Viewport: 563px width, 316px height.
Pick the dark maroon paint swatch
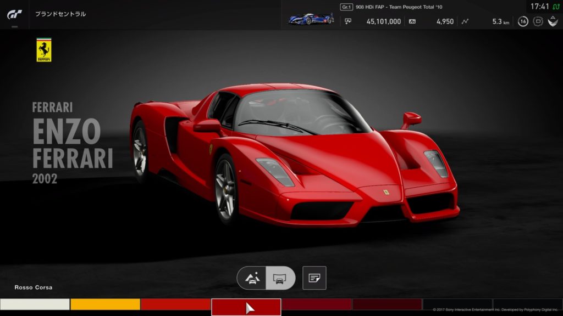tap(387, 304)
